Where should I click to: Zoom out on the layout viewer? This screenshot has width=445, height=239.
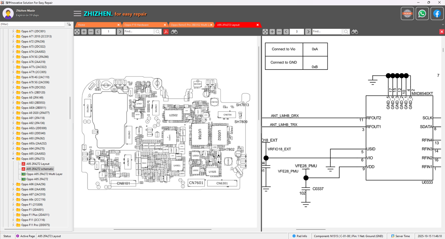[91, 32]
